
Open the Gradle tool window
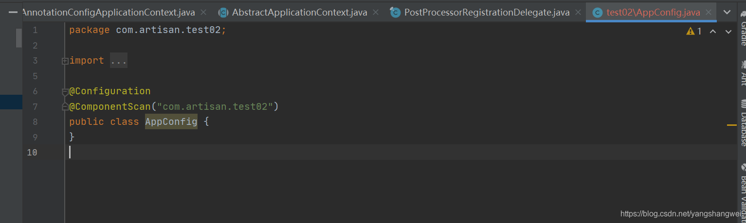(742, 34)
